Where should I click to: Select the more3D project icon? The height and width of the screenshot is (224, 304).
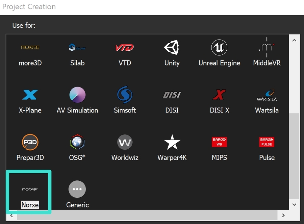click(x=30, y=48)
